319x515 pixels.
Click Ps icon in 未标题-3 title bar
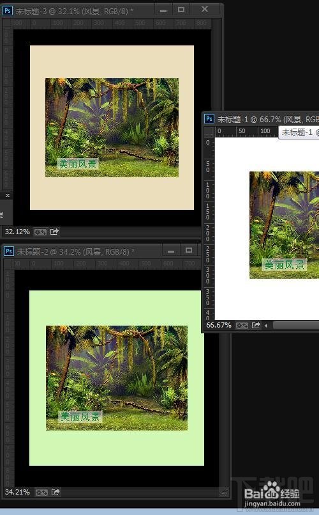[7, 10]
